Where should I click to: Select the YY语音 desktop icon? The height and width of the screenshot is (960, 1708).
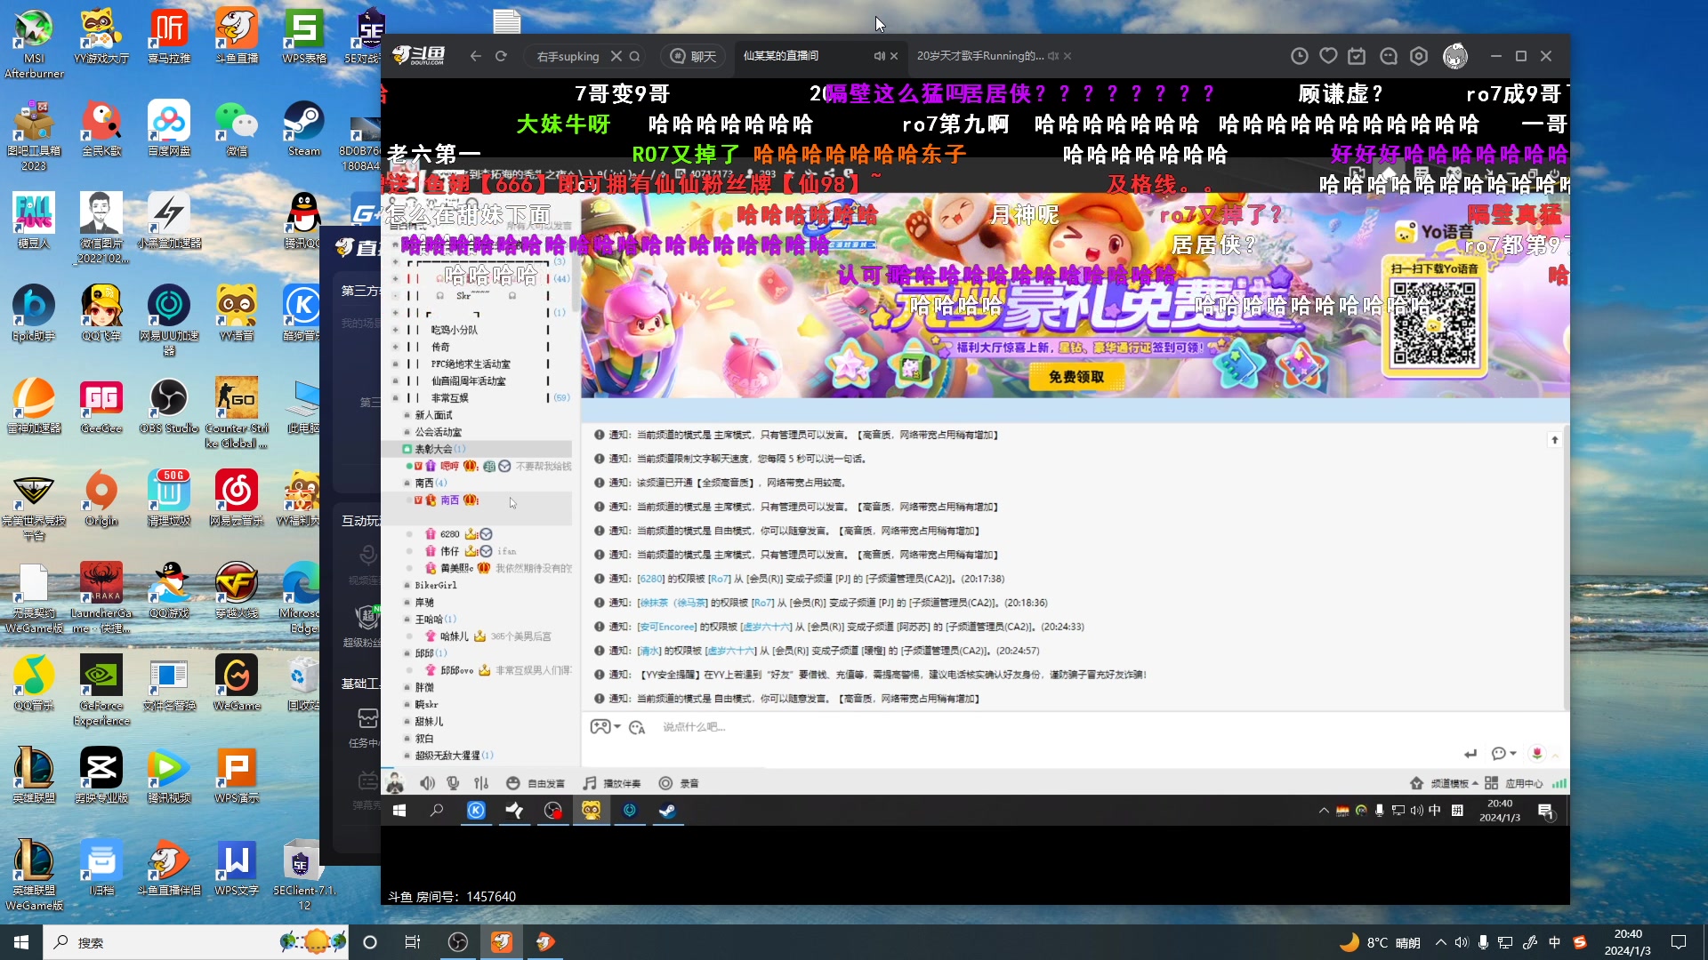pyautogui.click(x=237, y=313)
